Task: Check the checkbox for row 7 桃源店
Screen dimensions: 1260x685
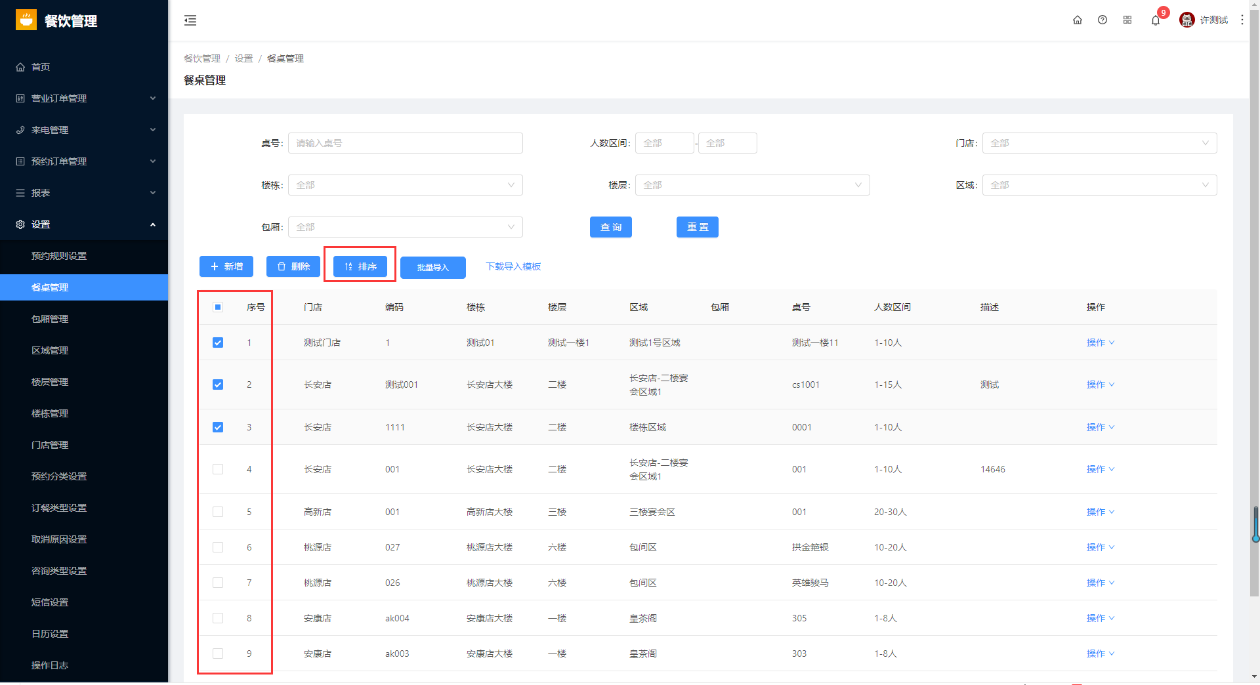Action: (218, 583)
